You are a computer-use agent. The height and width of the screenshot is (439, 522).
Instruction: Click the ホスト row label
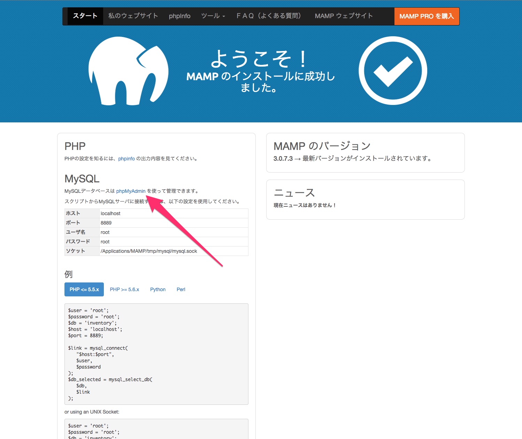[82, 213]
